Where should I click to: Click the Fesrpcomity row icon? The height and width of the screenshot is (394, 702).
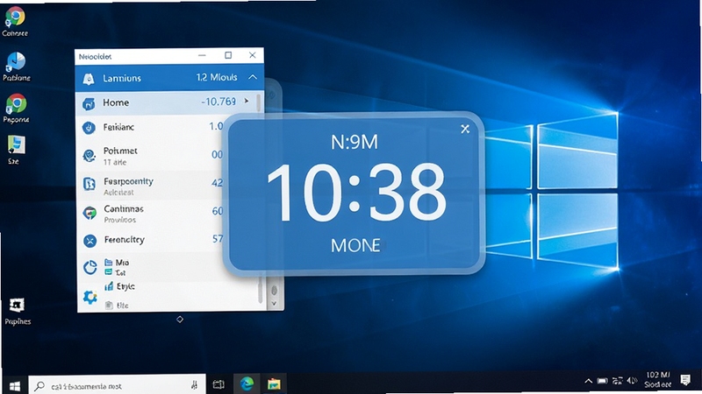tap(90, 184)
